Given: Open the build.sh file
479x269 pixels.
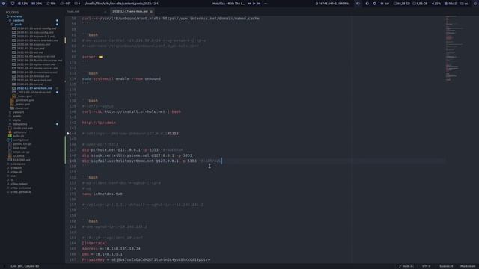Looking at the screenshot, I should click(18, 136).
